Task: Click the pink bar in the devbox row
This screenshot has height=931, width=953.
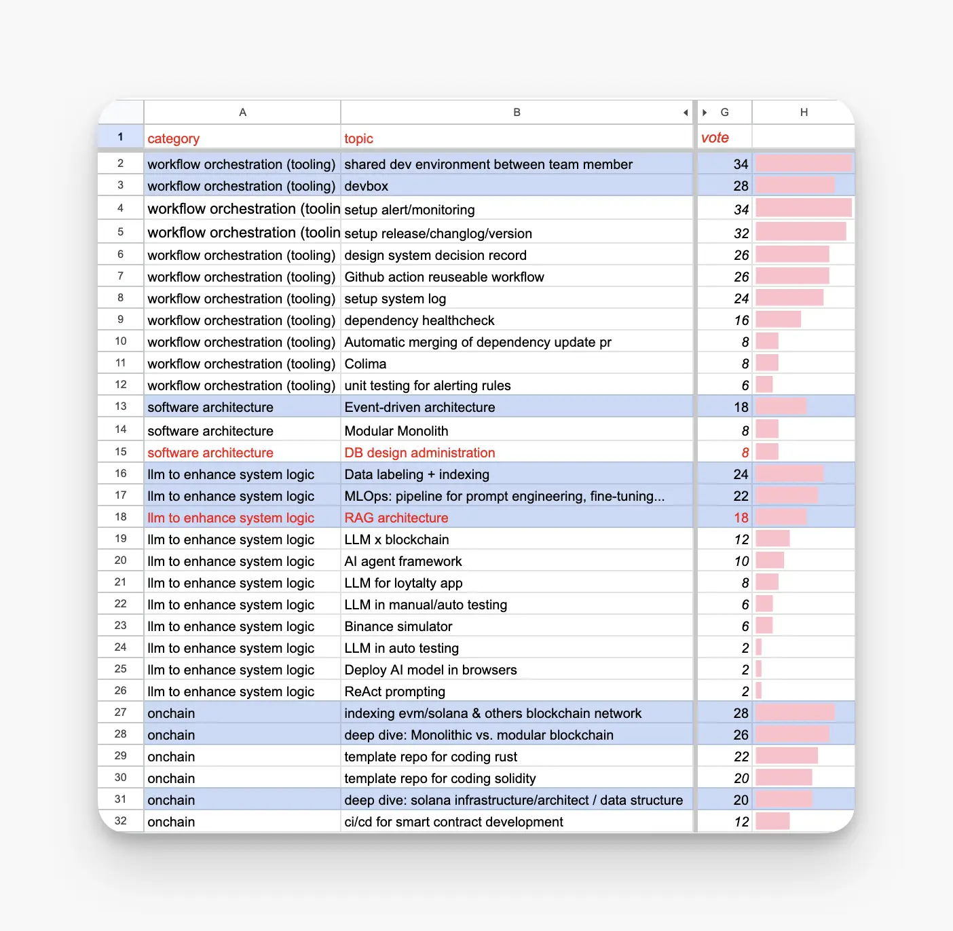Action: [x=795, y=185]
